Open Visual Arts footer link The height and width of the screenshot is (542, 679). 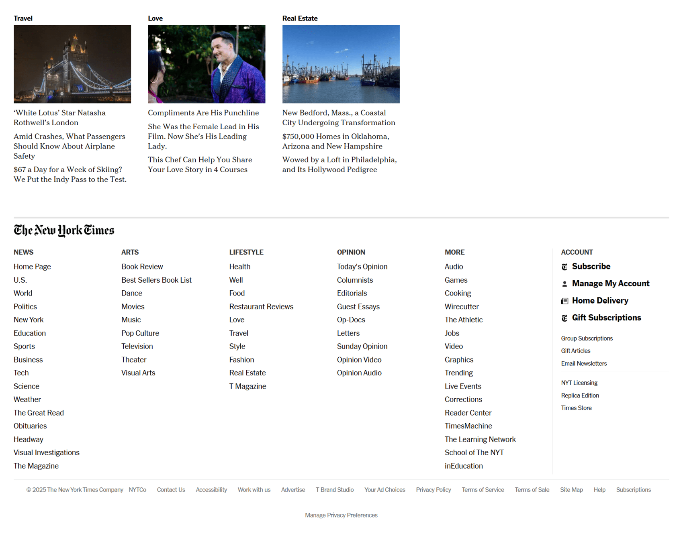click(138, 373)
